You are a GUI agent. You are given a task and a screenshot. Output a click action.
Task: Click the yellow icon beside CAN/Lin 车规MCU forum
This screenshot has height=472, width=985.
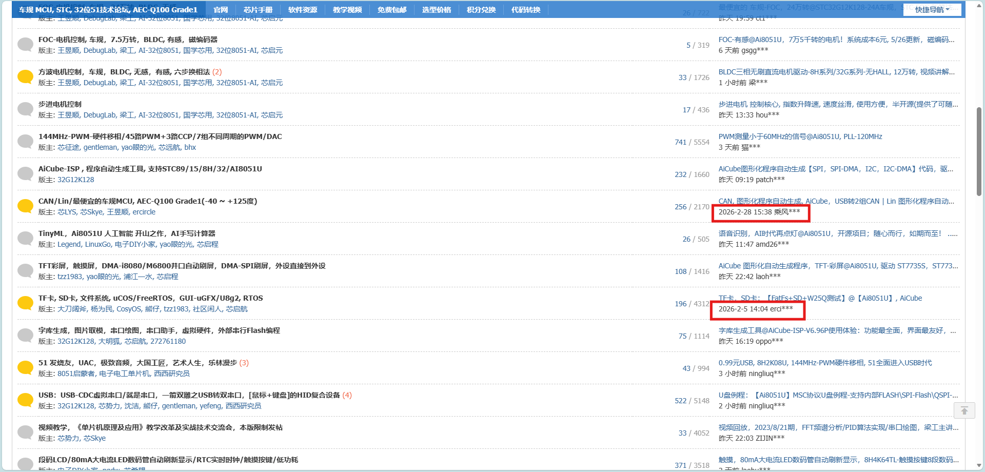25,206
